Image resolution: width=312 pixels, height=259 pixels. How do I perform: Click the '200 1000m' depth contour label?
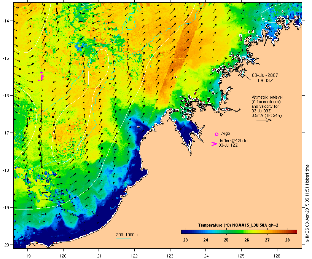click(x=127, y=235)
